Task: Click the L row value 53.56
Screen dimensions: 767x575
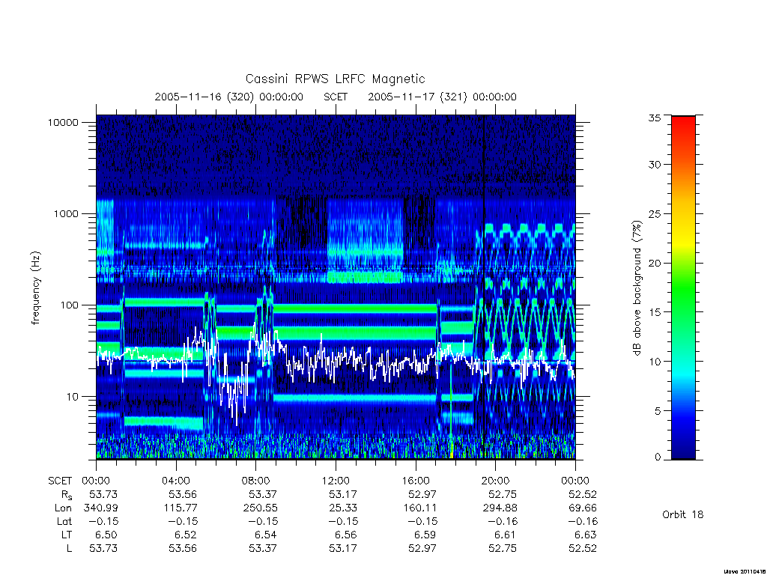Action: coord(183,549)
